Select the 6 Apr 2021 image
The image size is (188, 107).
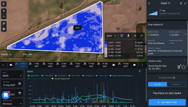[62, 65]
